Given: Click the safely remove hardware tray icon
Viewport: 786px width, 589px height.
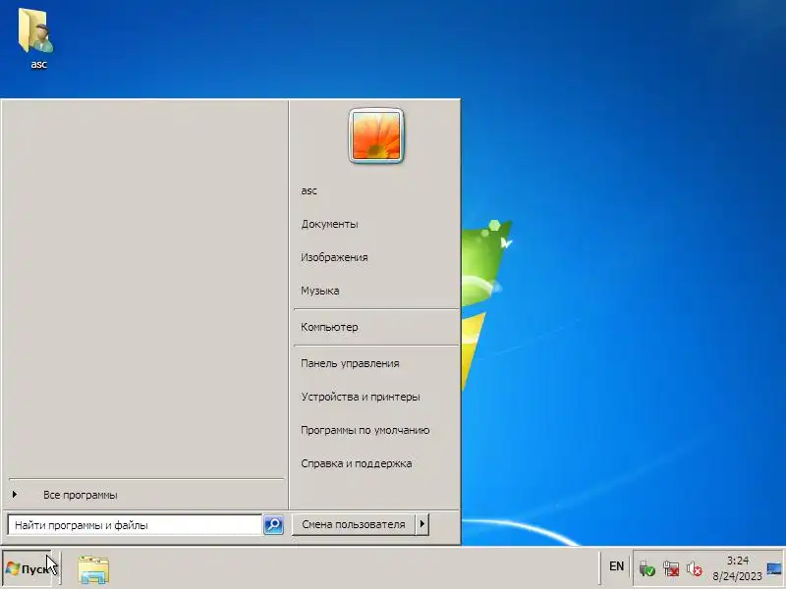Looking at the screenshot, I should pyautogui.click(x=646, y=569).
